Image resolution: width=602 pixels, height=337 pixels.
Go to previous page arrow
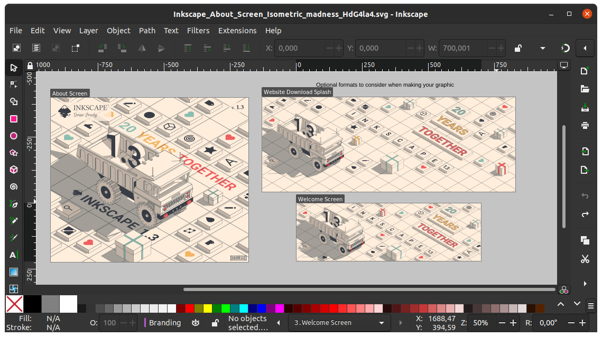click(279, 323)
